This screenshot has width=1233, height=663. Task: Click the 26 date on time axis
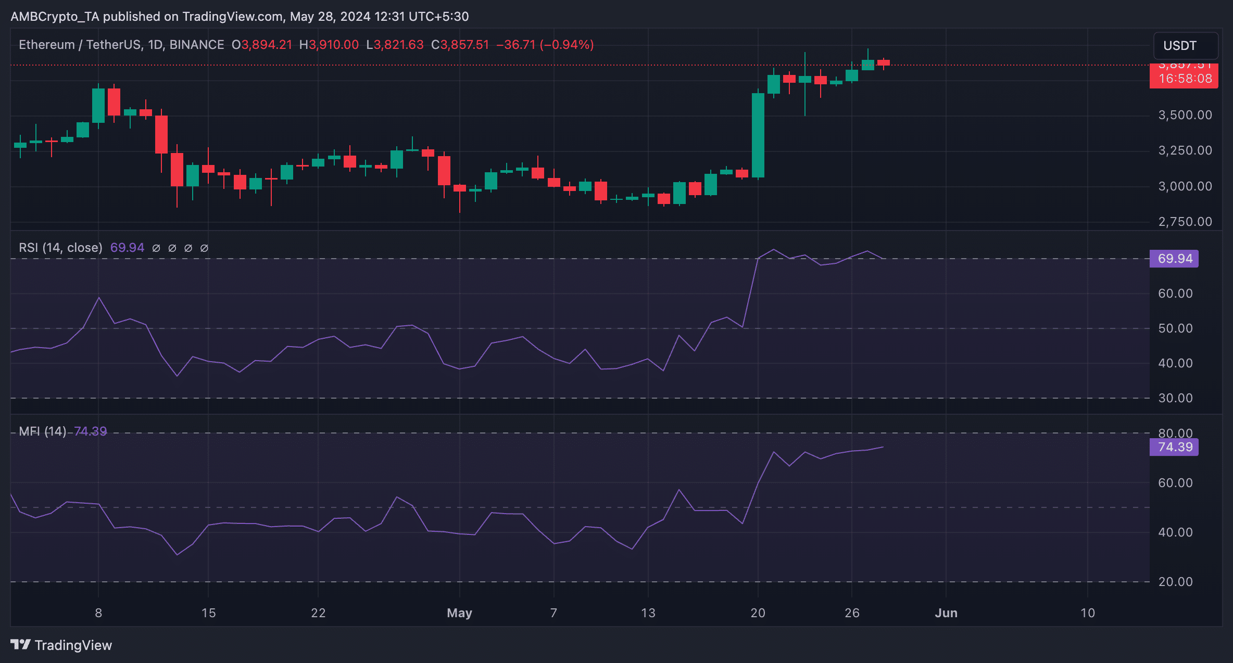click(852, 613)
